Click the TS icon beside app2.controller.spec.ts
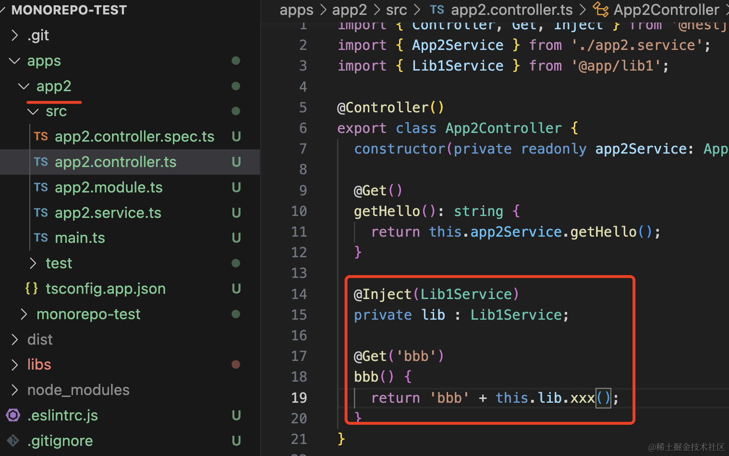Screen dimensions: 729x456 tap(41, 136)
